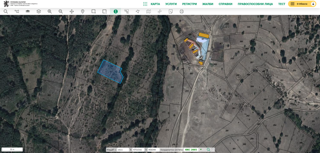The height and width of the screenshot is (153, 320).
Task: Open the stacked layers panel icon
Action: click(x=38, y=12)
